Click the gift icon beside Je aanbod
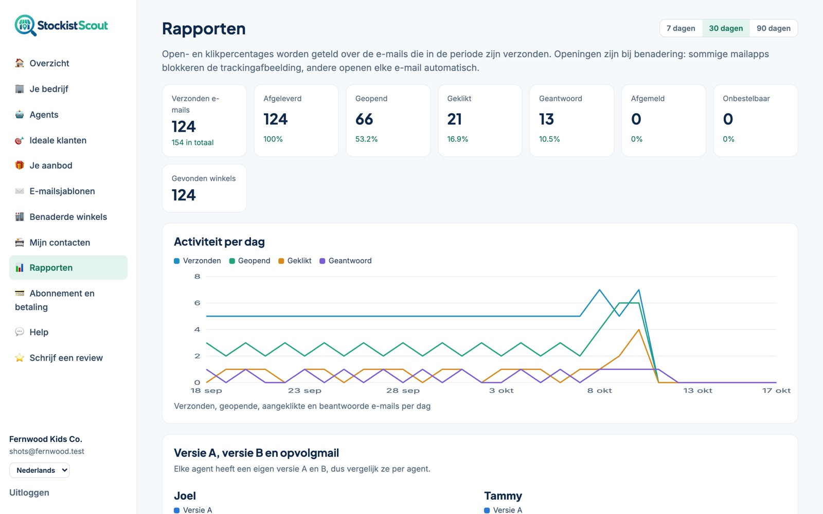The image size is (823, 514). tap(20, 166)
